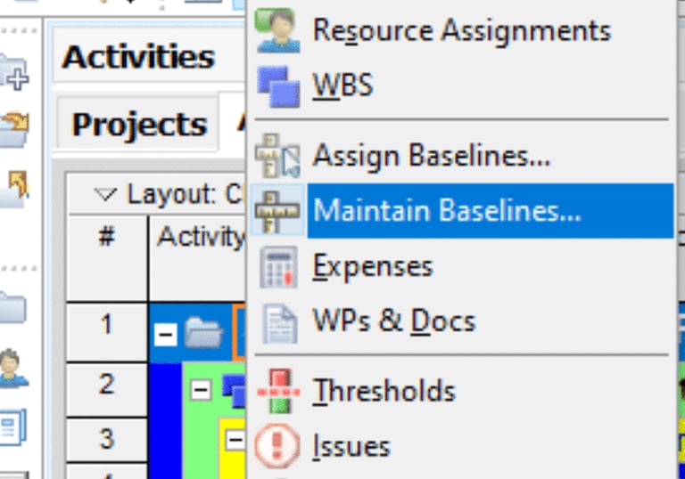Open the "Maintain Baselines..." menu entry

pyautogui.click(x=447, y=211)
